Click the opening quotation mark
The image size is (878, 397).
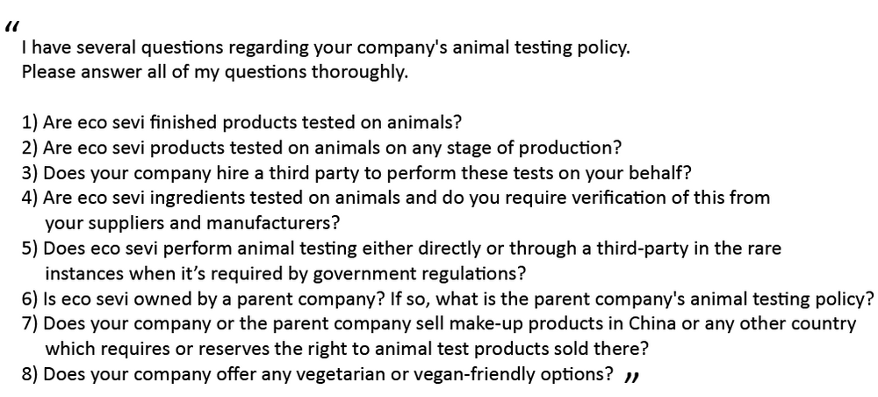[11, 29]
